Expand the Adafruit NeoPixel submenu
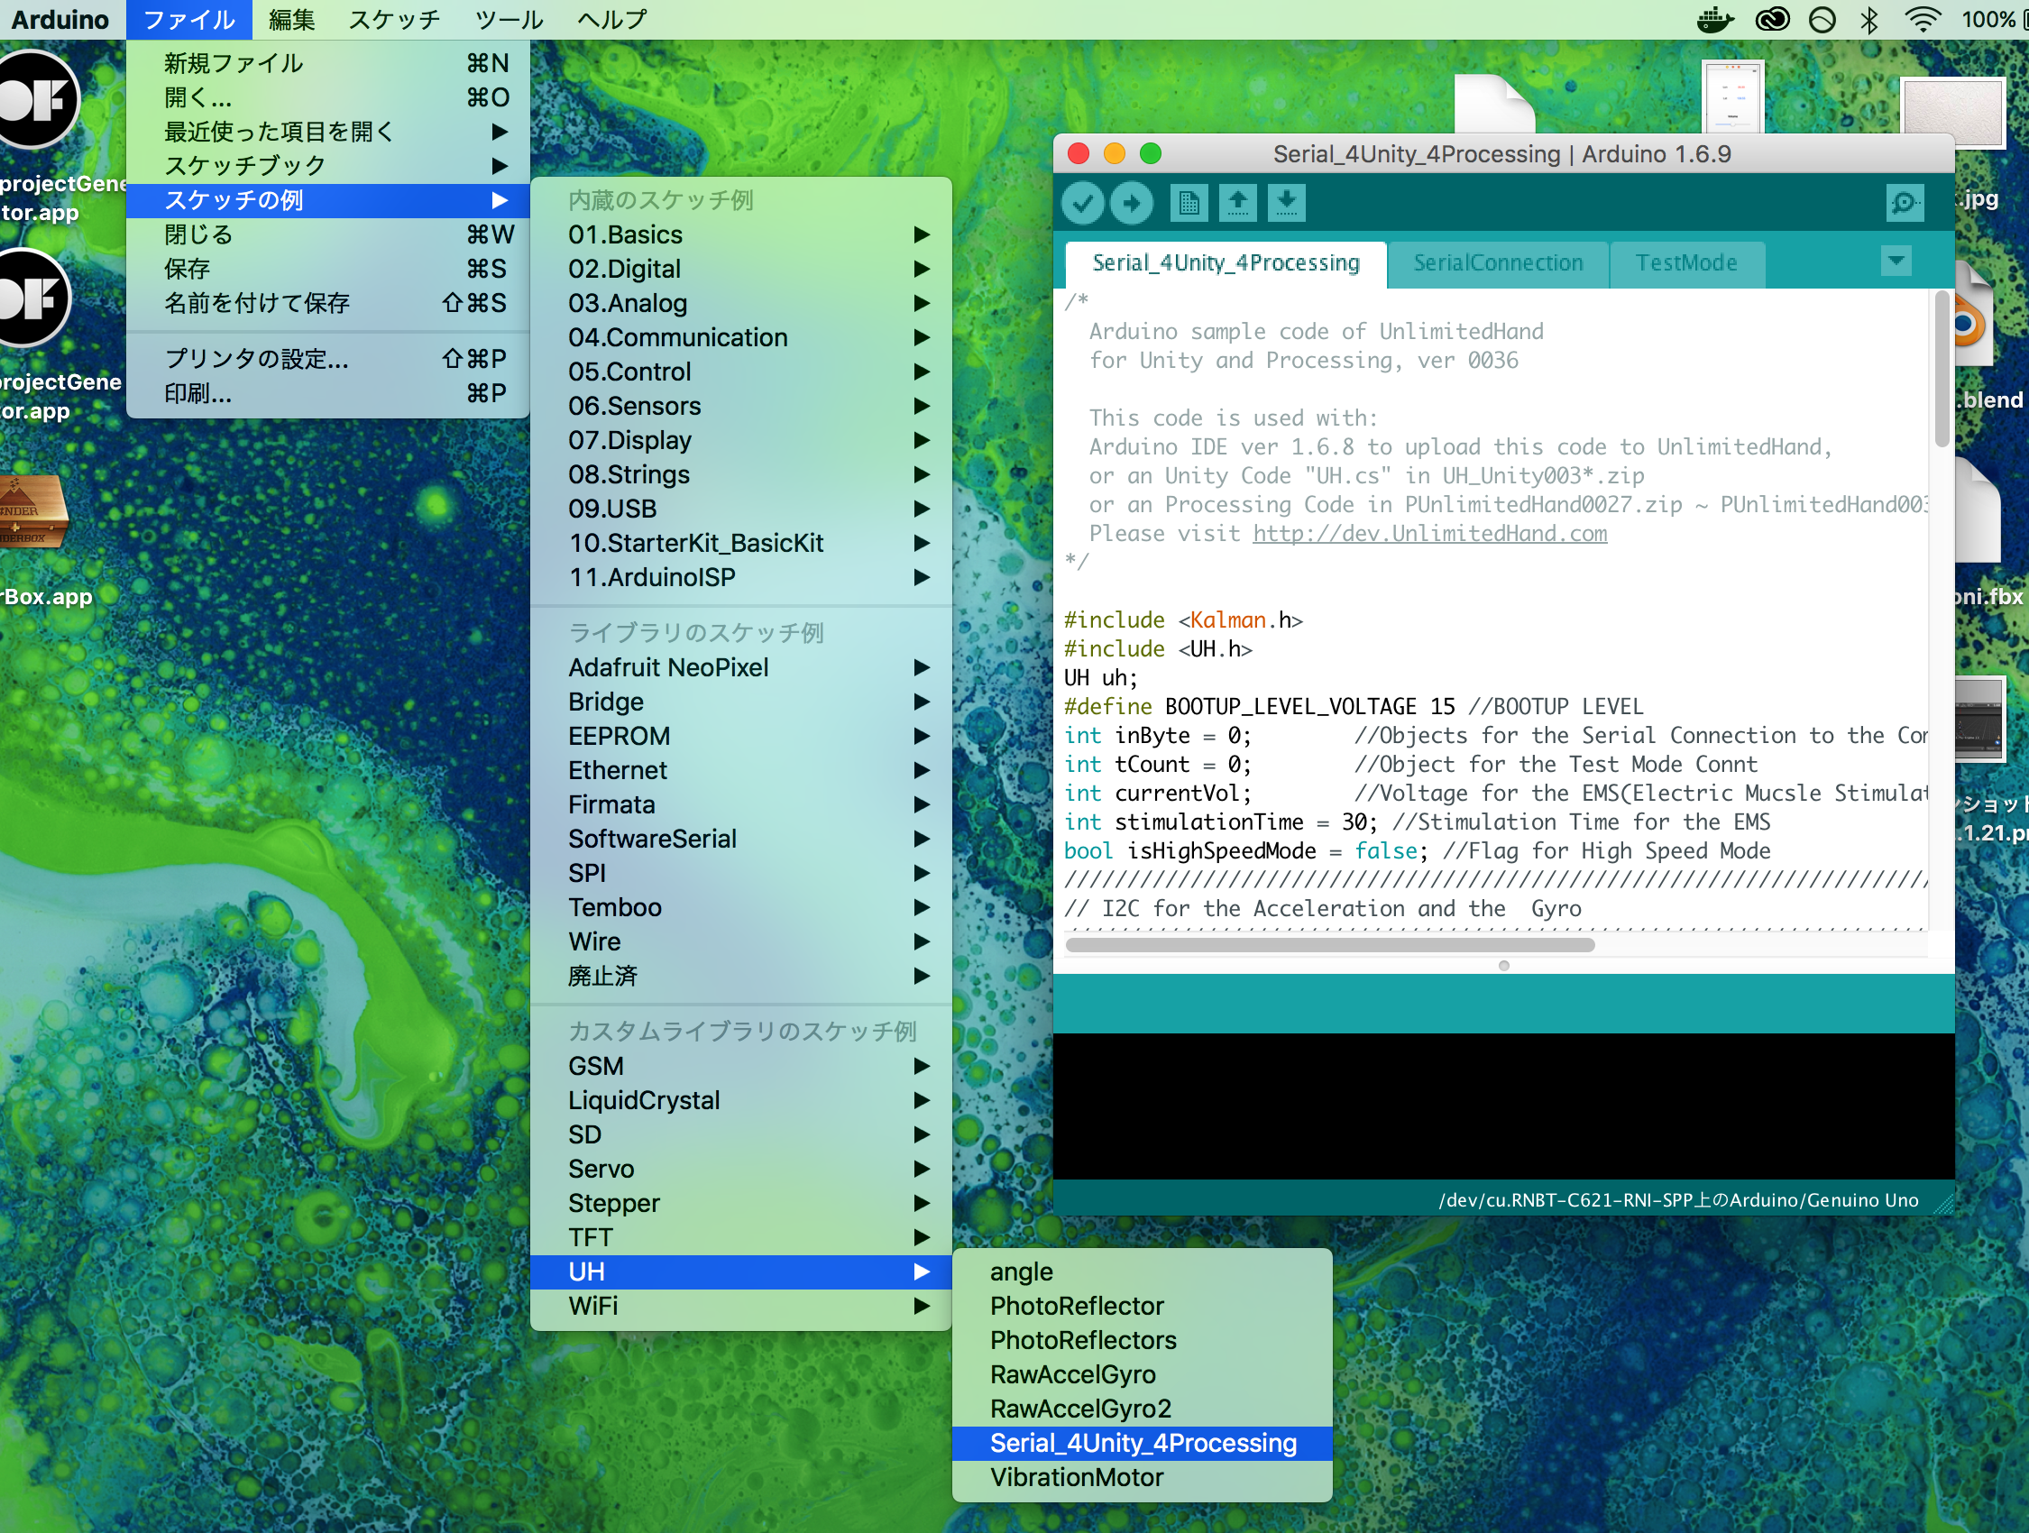This screenshot has width=2029, height=1533. pyautogui.click(x=741, y=668)
